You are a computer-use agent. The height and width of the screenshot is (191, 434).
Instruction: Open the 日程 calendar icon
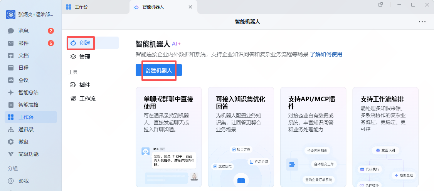[11, 68]
